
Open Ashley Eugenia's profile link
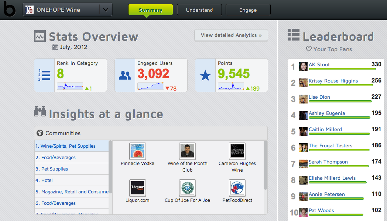(x=327, y=113)
